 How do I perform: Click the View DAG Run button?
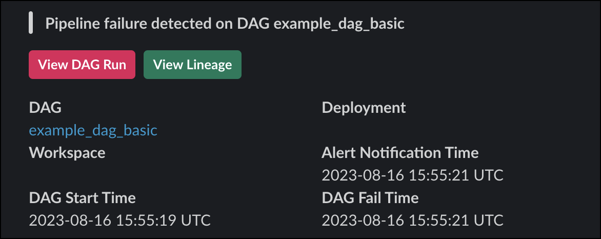click(82, 65)
